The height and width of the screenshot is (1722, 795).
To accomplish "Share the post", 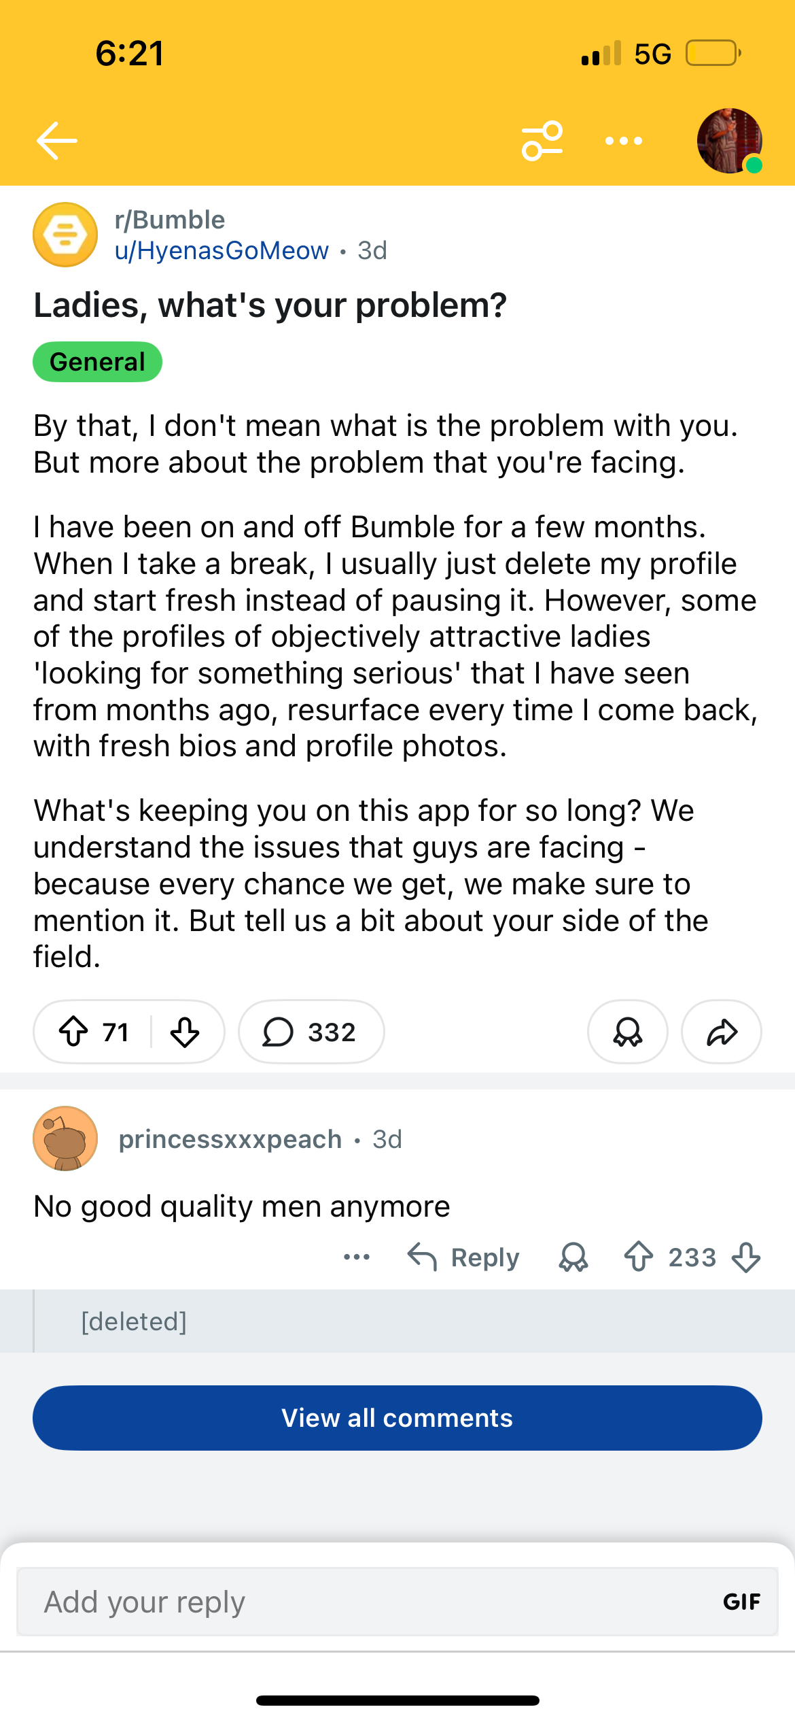I will tap(722, 1032).
